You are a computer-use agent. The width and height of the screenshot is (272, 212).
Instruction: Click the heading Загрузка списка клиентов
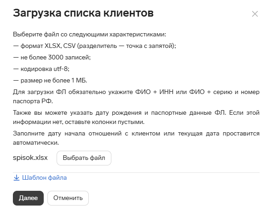(83, 13)
